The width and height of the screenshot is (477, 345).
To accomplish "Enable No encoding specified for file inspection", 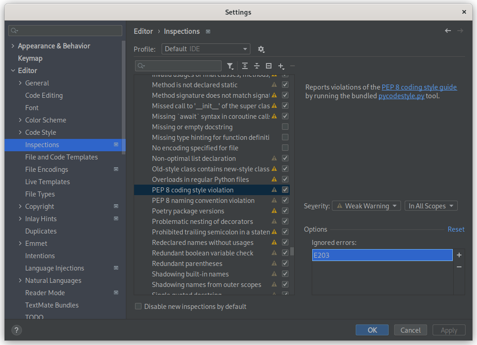I will click(285, 148).
